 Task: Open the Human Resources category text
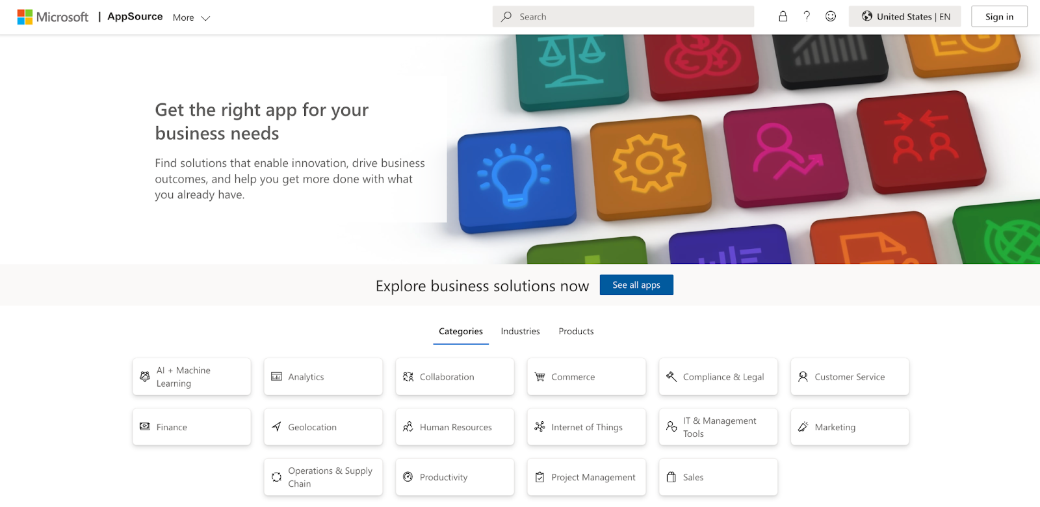tap(456, 427)
